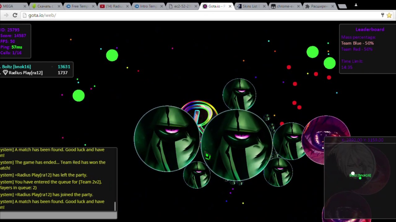Click the chat log scrollbar thumb

coord(115,206)
